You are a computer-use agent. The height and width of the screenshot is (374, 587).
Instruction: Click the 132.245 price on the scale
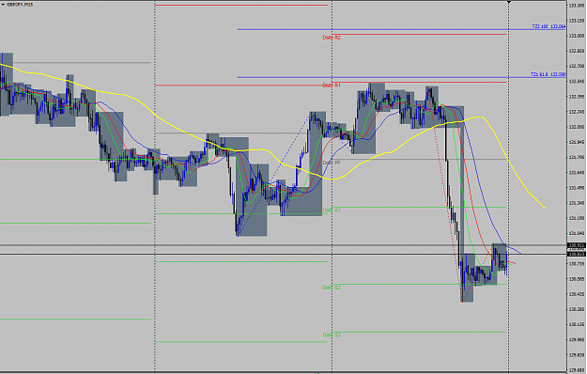point(577,112)
